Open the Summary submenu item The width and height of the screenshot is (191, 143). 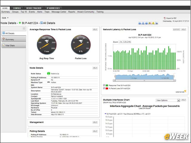coord(6,12)
